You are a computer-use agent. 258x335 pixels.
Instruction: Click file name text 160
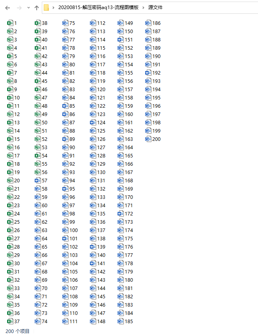(x=129, y=114)
